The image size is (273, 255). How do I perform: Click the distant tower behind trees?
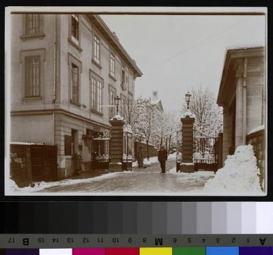pos(155,97)
